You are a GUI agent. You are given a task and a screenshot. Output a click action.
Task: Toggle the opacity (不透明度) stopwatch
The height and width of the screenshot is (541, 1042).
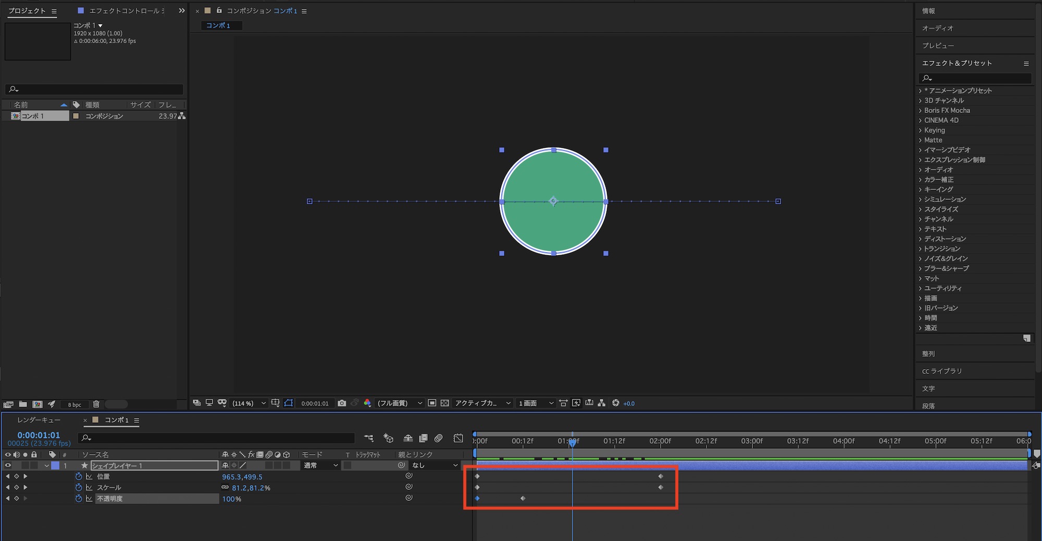(x=79, y=498)
